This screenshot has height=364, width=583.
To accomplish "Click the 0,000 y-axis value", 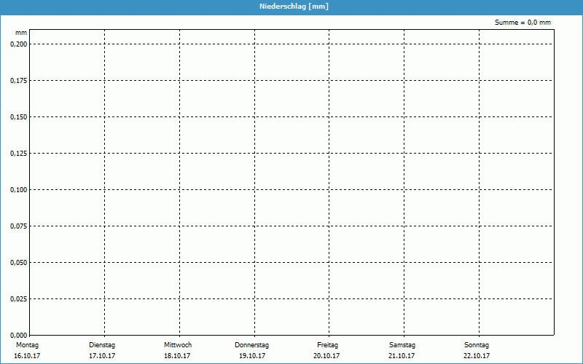I will 19,335.
